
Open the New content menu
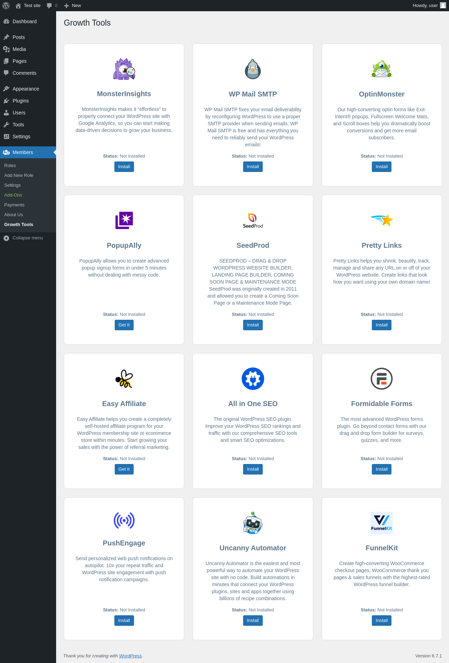click(x=73, y=6)
